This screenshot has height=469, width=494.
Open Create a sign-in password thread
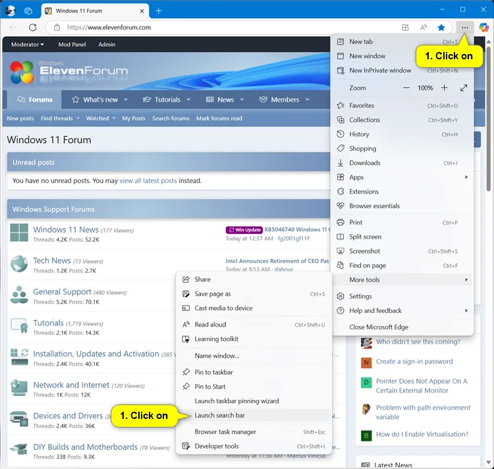click(414, 361)
